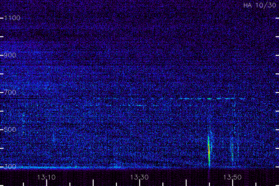Click the HA 10/30 station label
Viewport: 279px width, 186px height.
tap(259, 5)
